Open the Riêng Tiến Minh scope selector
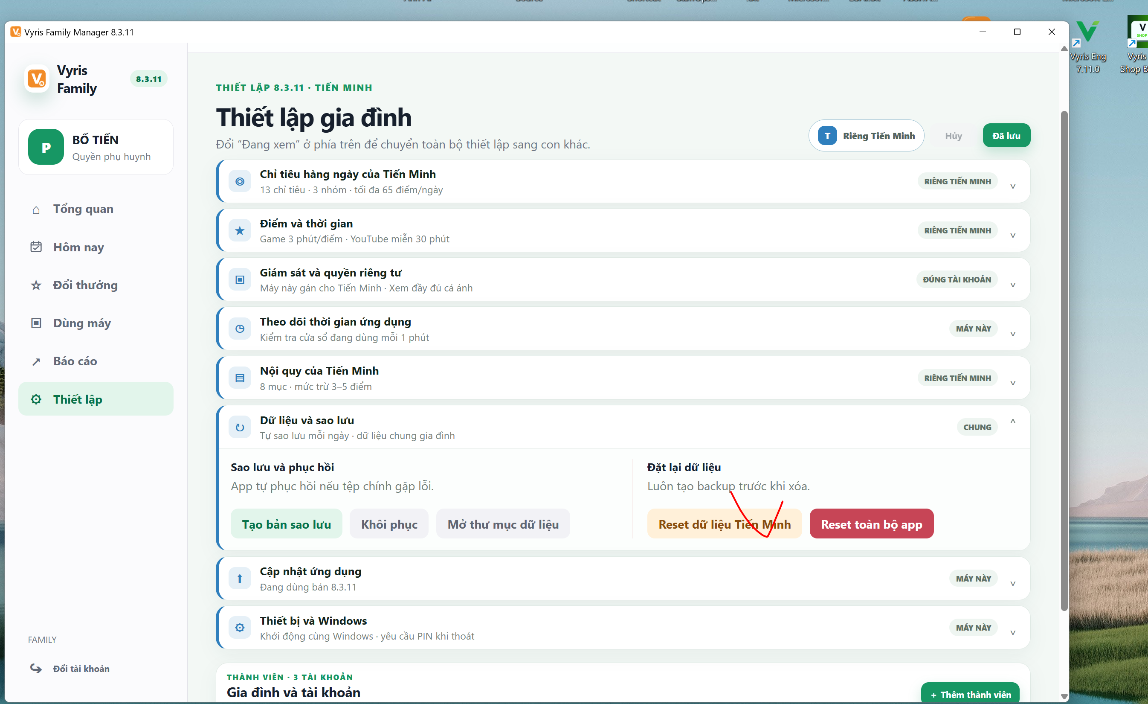The height and width of the screenshot is (704, 1148). tap(866, 136)
